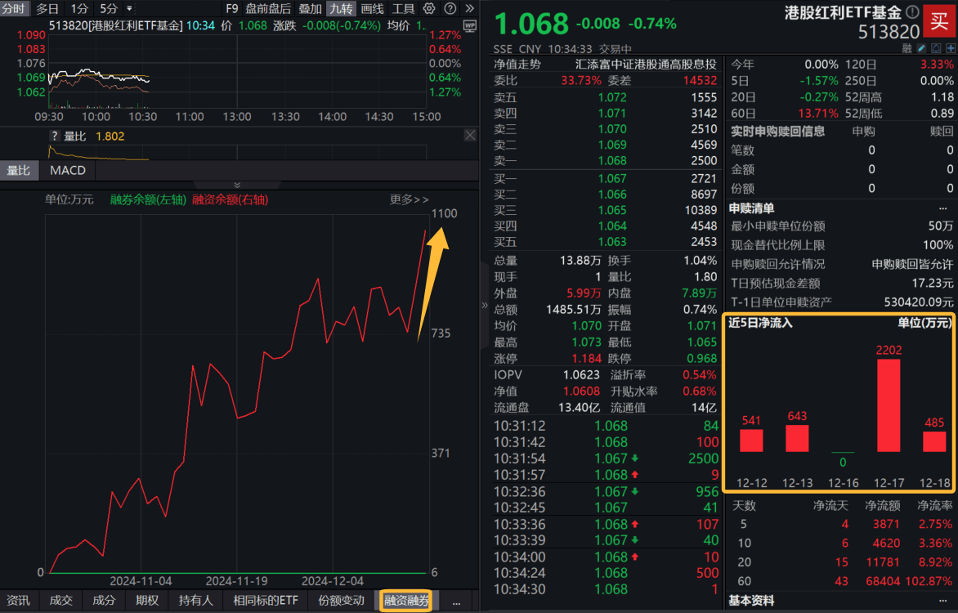
Task: Click the 涨停 limit-up price 1.184
Action: click(585, 359)
